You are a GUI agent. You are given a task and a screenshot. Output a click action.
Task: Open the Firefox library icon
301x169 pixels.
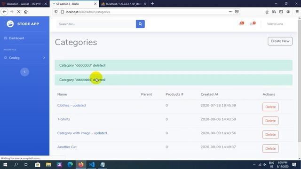pos(274,12)
